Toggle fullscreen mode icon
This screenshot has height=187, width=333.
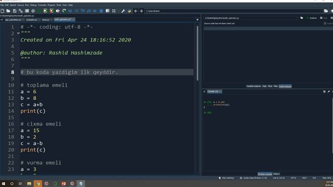click(x=114, y=11)
